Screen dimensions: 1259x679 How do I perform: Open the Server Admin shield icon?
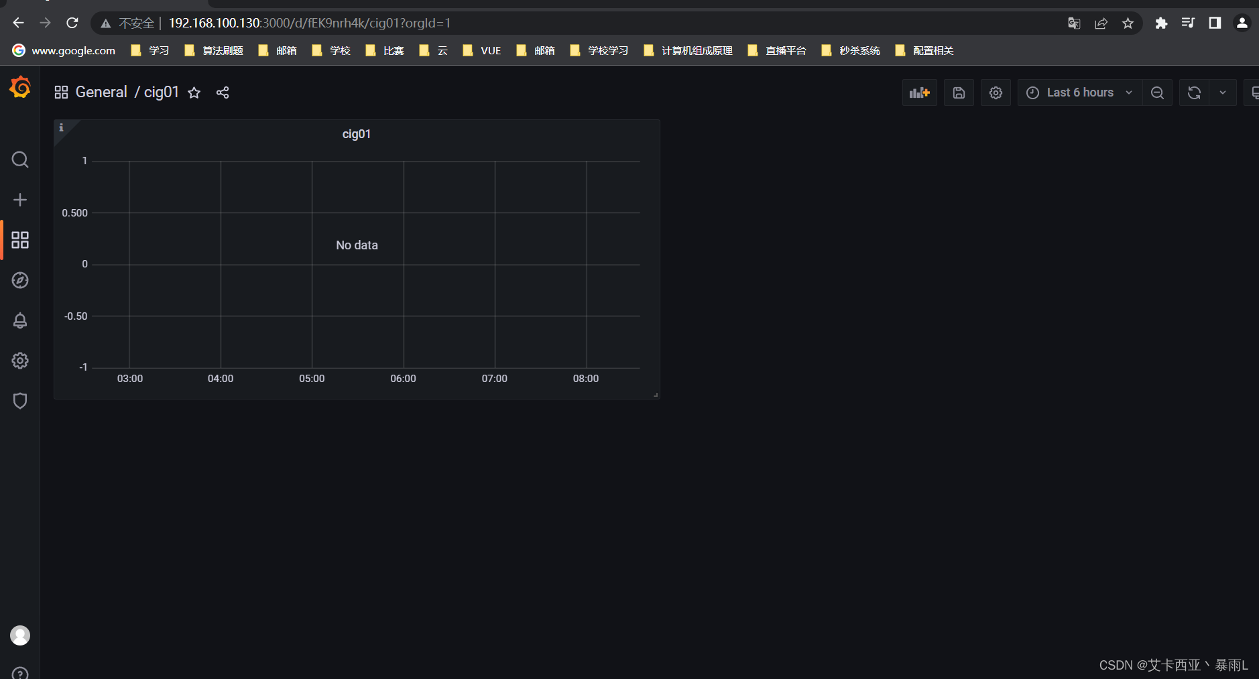click(x=20, y=401)
